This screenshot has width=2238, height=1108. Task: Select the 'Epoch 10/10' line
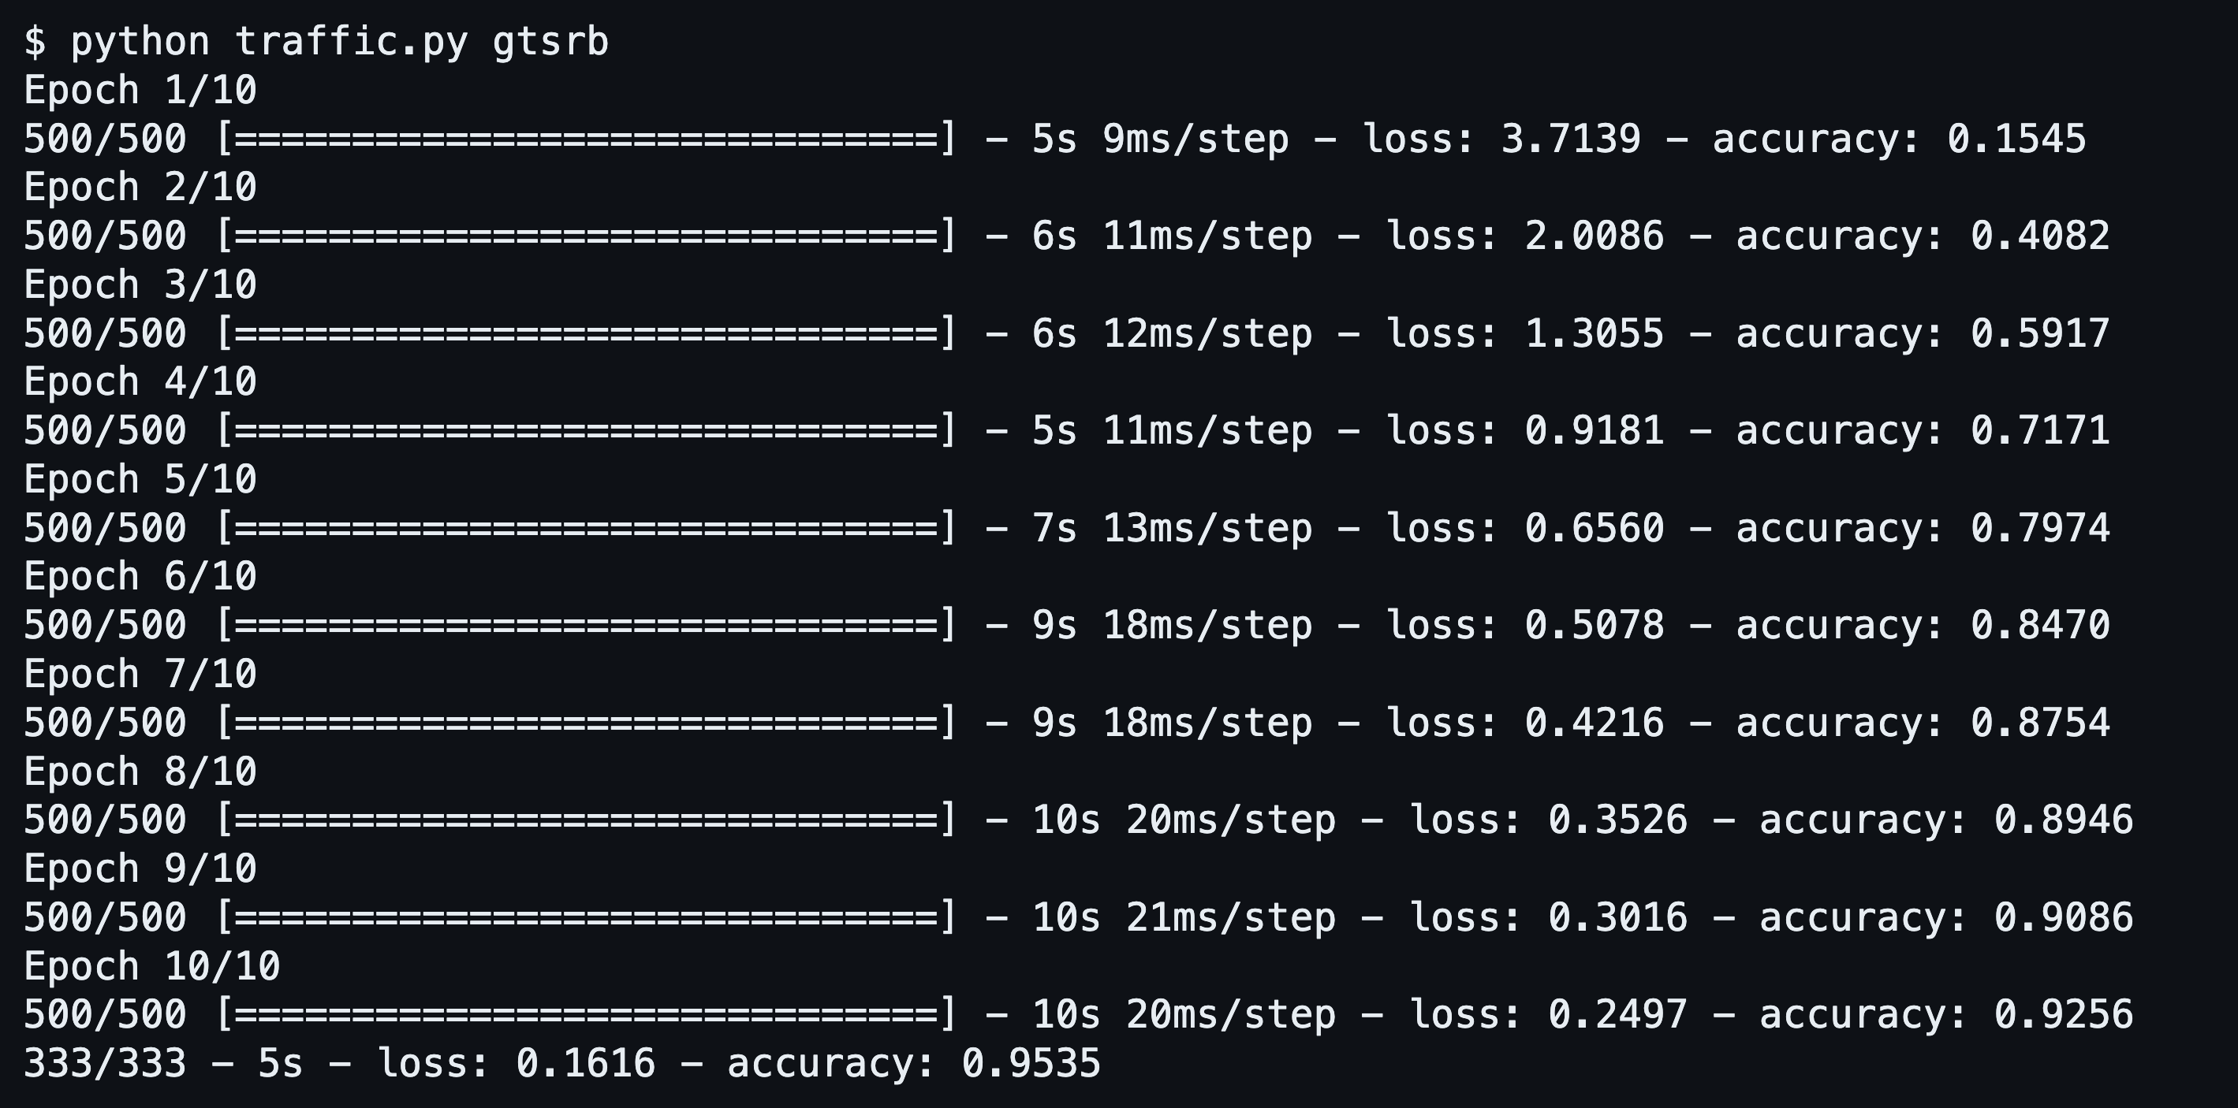pos(152,965)
